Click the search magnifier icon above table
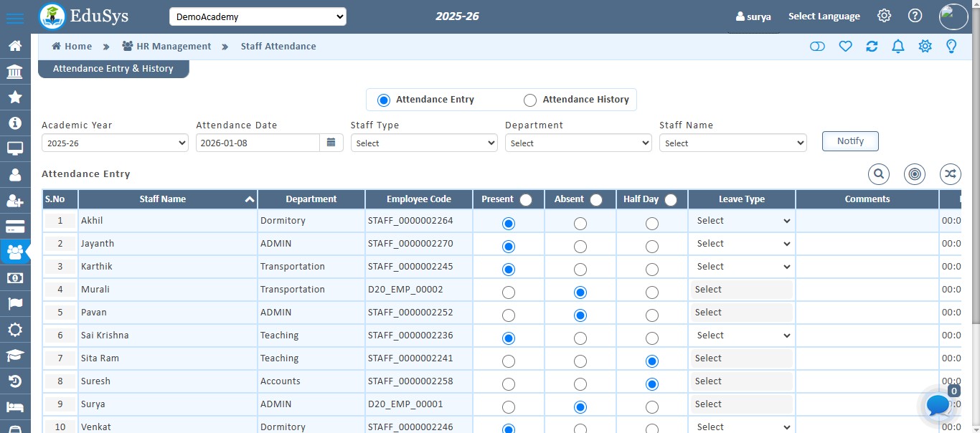This screenshot has height=433, width=980. pos(879,174)
